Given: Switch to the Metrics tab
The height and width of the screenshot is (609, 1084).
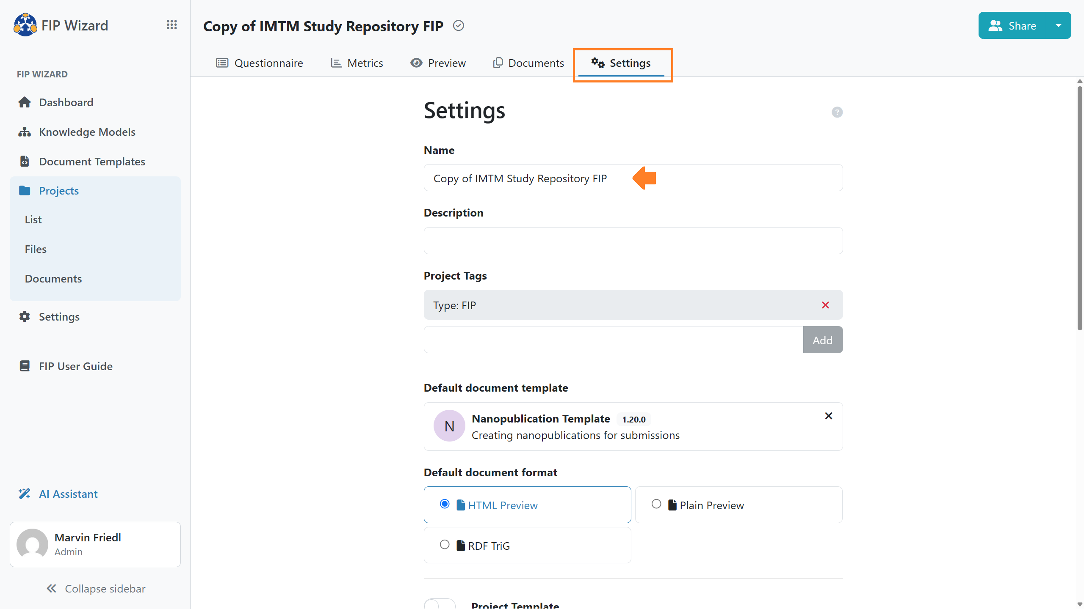Looking at the screenshot, I should (357, 63).
